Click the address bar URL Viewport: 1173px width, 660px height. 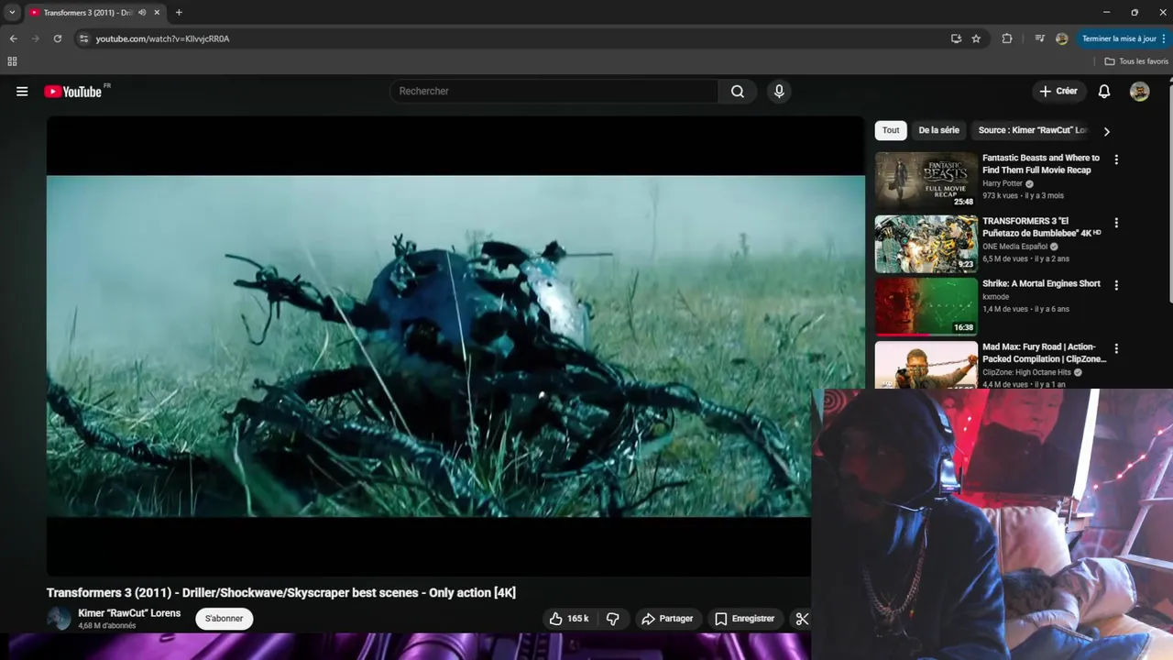point(162,38)
